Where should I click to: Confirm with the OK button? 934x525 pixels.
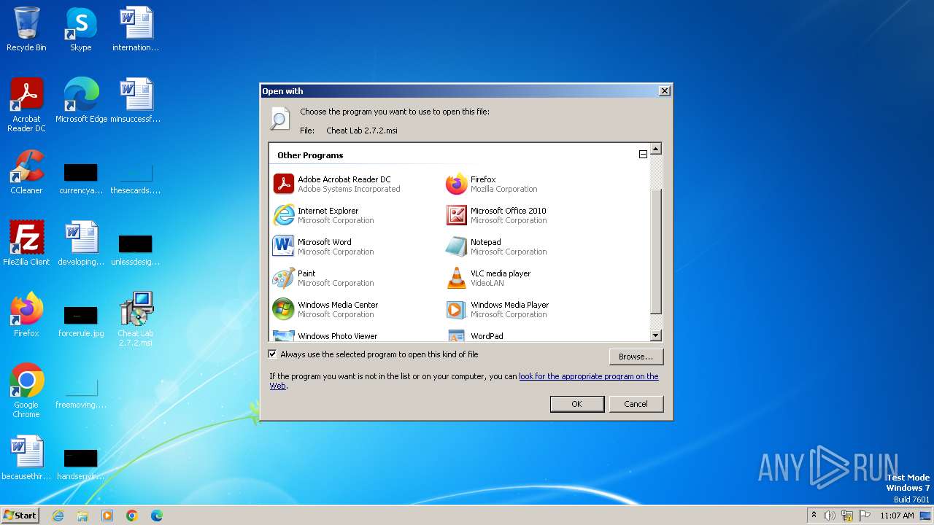coord(576,404)
